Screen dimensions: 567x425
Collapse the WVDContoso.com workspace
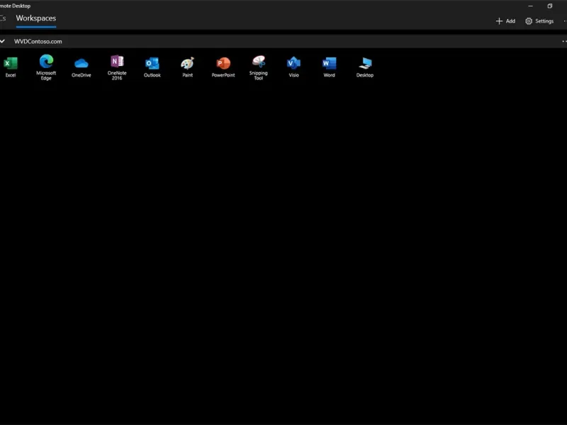[x=3, y=41]
